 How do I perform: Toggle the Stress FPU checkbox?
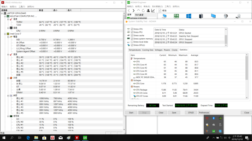132,32
